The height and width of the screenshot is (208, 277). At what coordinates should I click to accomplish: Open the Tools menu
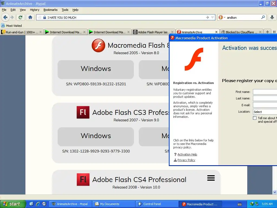[65, 10]
